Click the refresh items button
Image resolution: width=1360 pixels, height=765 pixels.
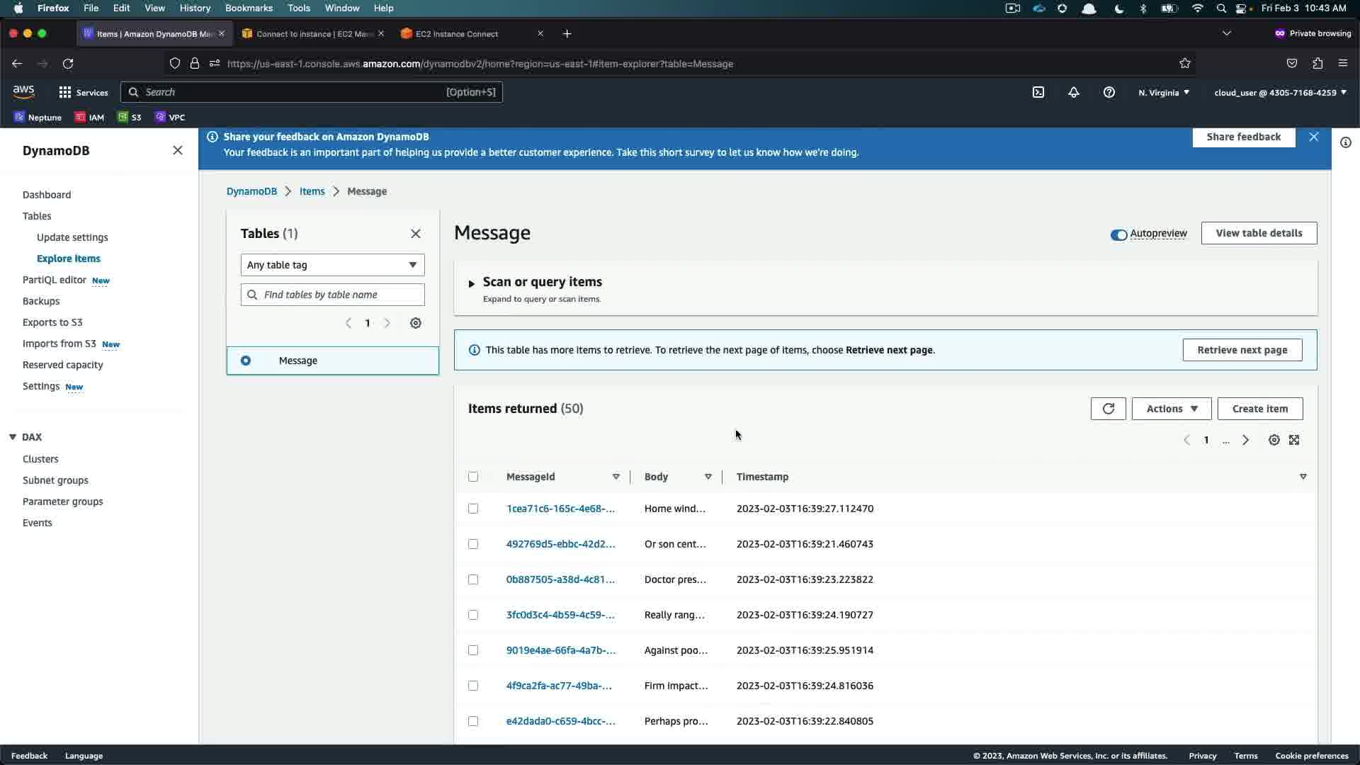[1108, 409]
